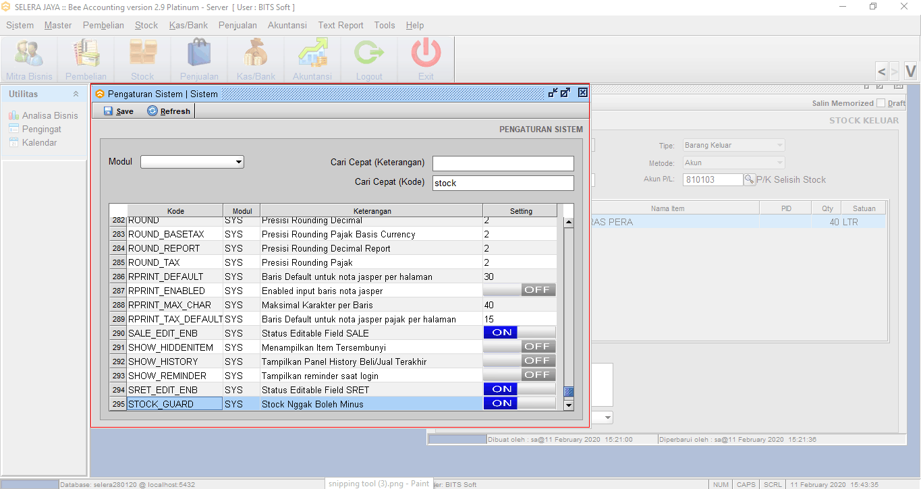Viewport: 921px width, 489px height.
Task: Open the Kas/Bank money bag icon
Action: tap(256, 54)
